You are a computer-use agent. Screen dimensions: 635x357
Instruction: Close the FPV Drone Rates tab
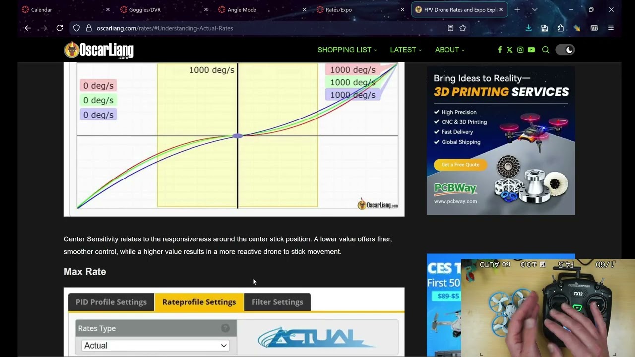tap(501, 10)
